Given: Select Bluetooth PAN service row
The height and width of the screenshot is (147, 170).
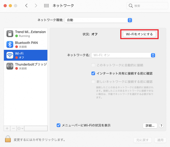Looking at the screenshot, I should (25, 44).
